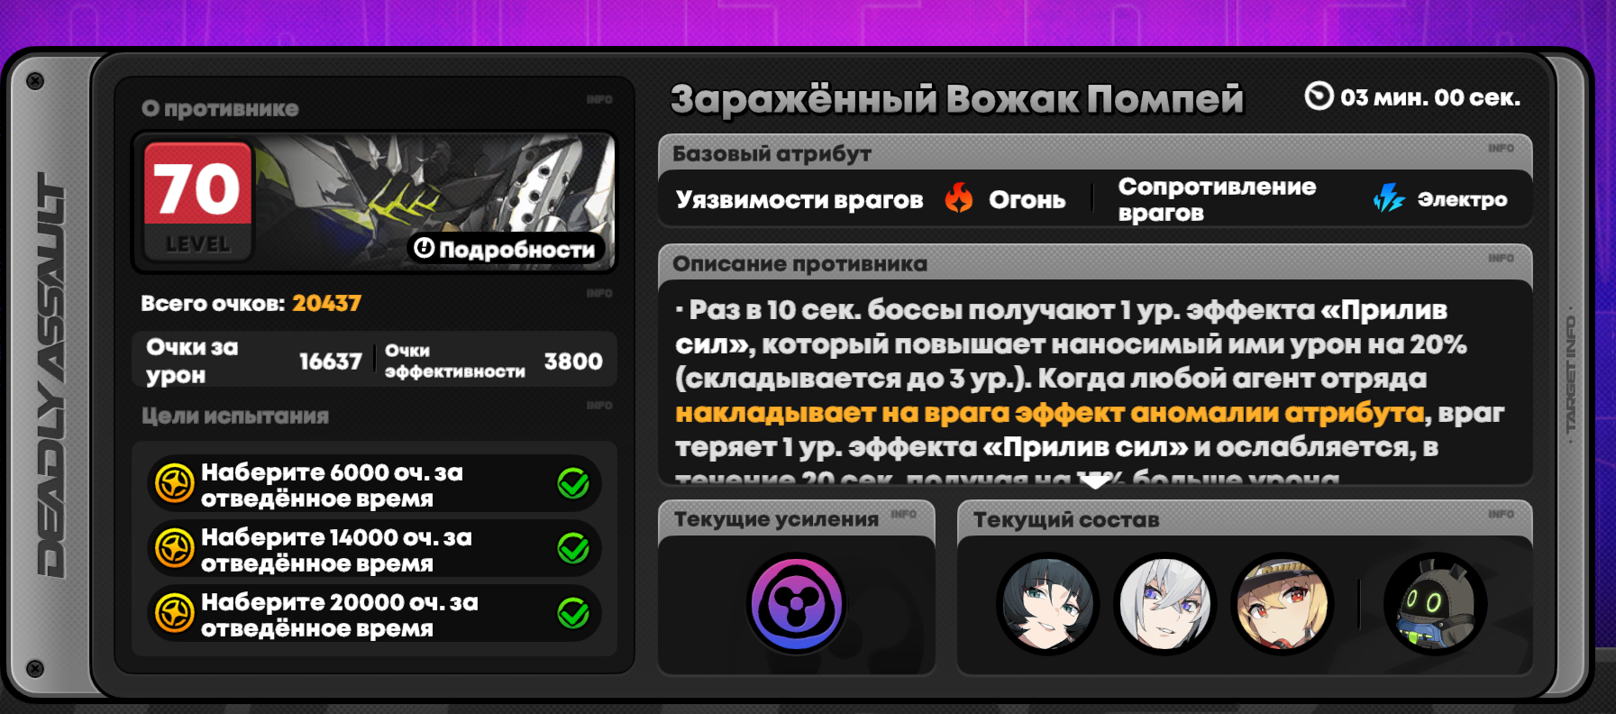1616x714 pixels.
Task: Click the 20000 points goal checkmark
Action: click(x=573, y=613)
